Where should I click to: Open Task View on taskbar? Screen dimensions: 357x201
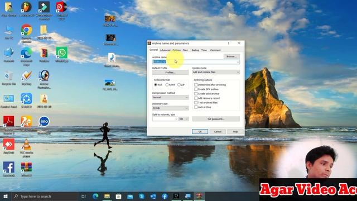tap(84, 196)
